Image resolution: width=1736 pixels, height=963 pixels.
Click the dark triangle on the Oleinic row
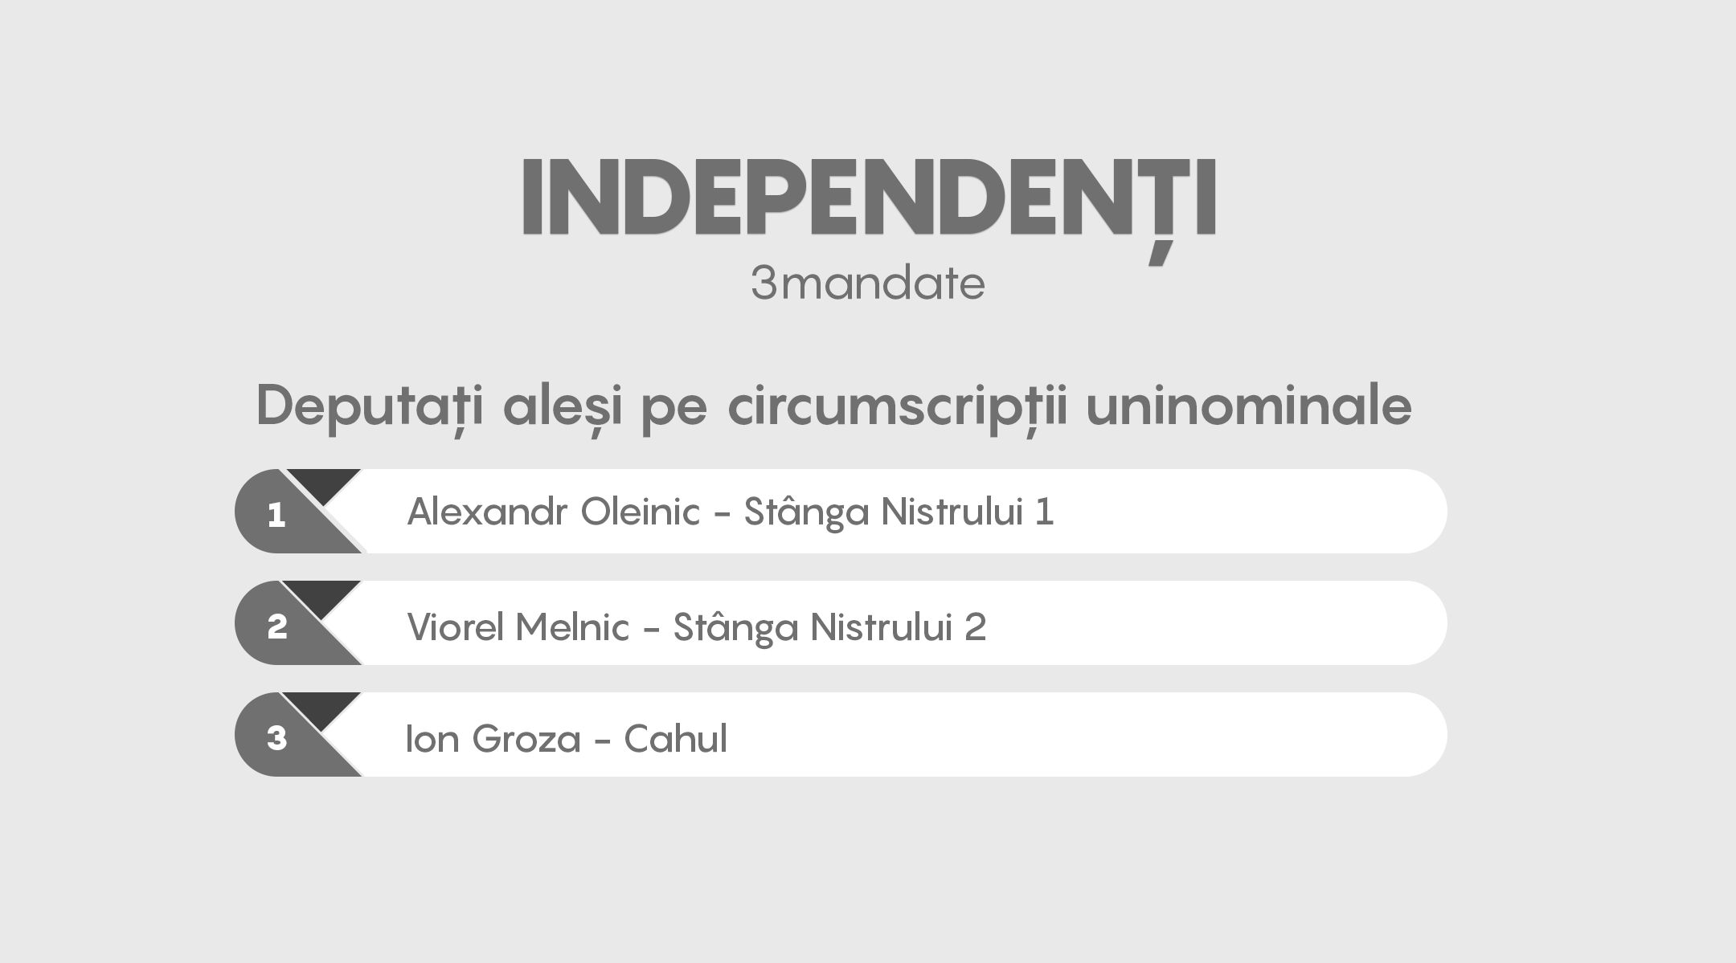[x=324, y=484]
